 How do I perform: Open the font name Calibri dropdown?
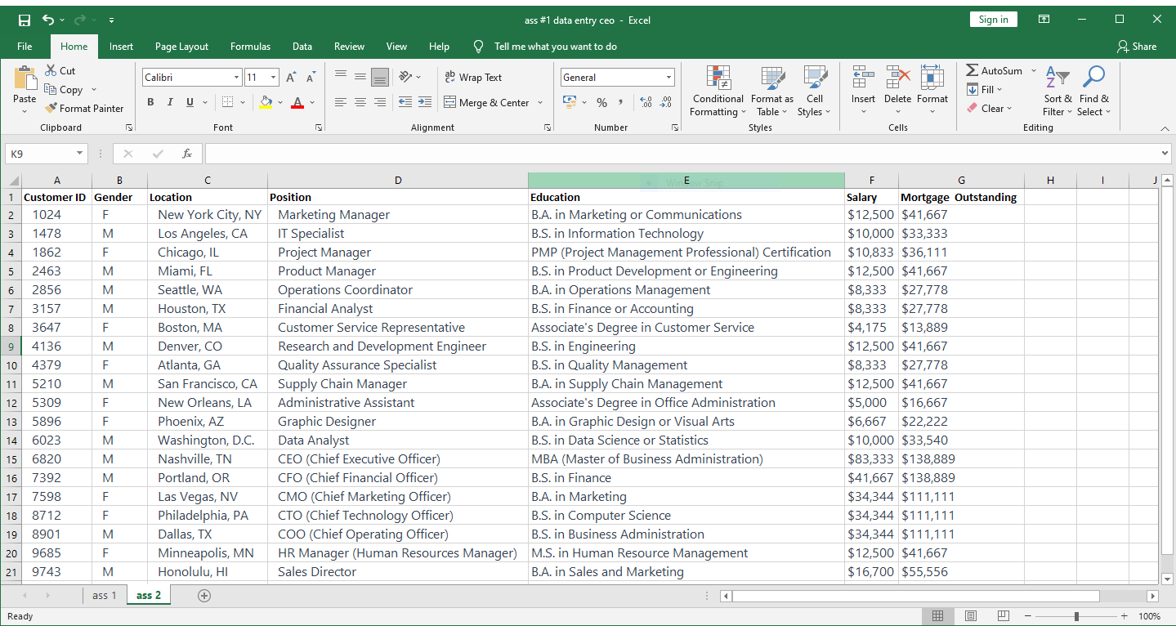pyautogui.click(x=237, y=78)
